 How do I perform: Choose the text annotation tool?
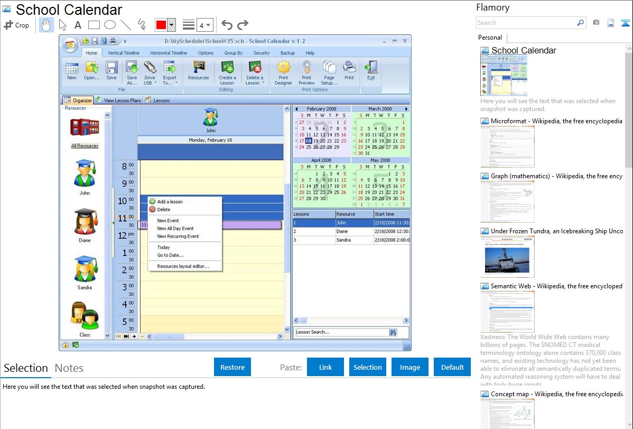pyautogui.click(x=78, y=25)
